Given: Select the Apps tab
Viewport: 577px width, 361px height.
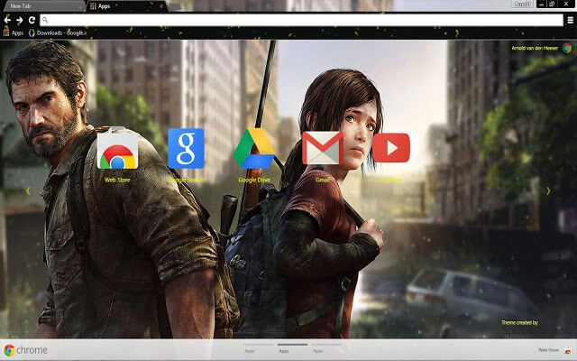Looking at the screenshot, I should click(x=125, y=6).
